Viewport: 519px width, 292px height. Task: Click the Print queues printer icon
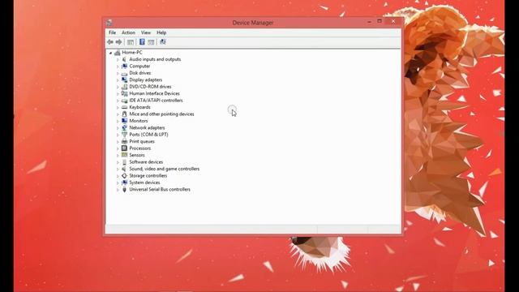[x=124, y=141]
